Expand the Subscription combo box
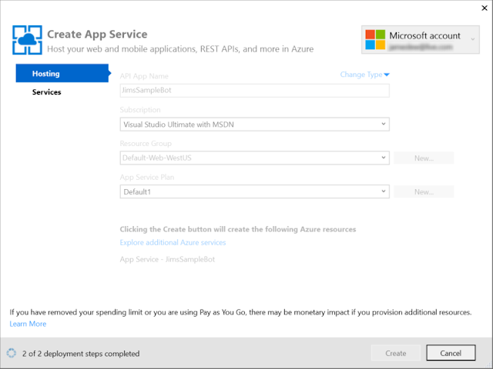Viewport: 493px width, 369px height. pyautogui.click(x=255, y=125)
